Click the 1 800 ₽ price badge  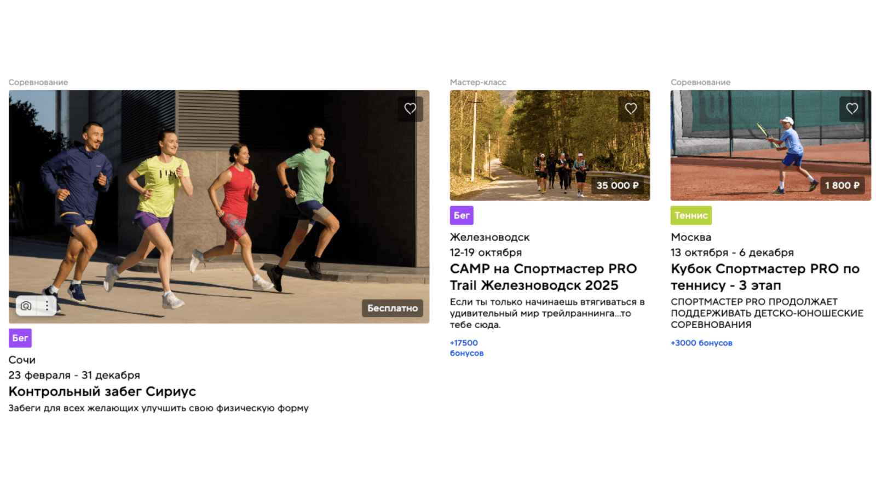click(842, 185)
